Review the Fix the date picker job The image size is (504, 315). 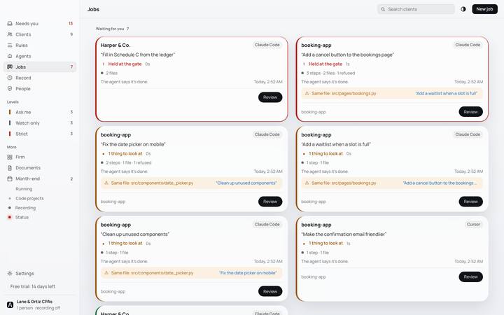[x=270, y=202]
